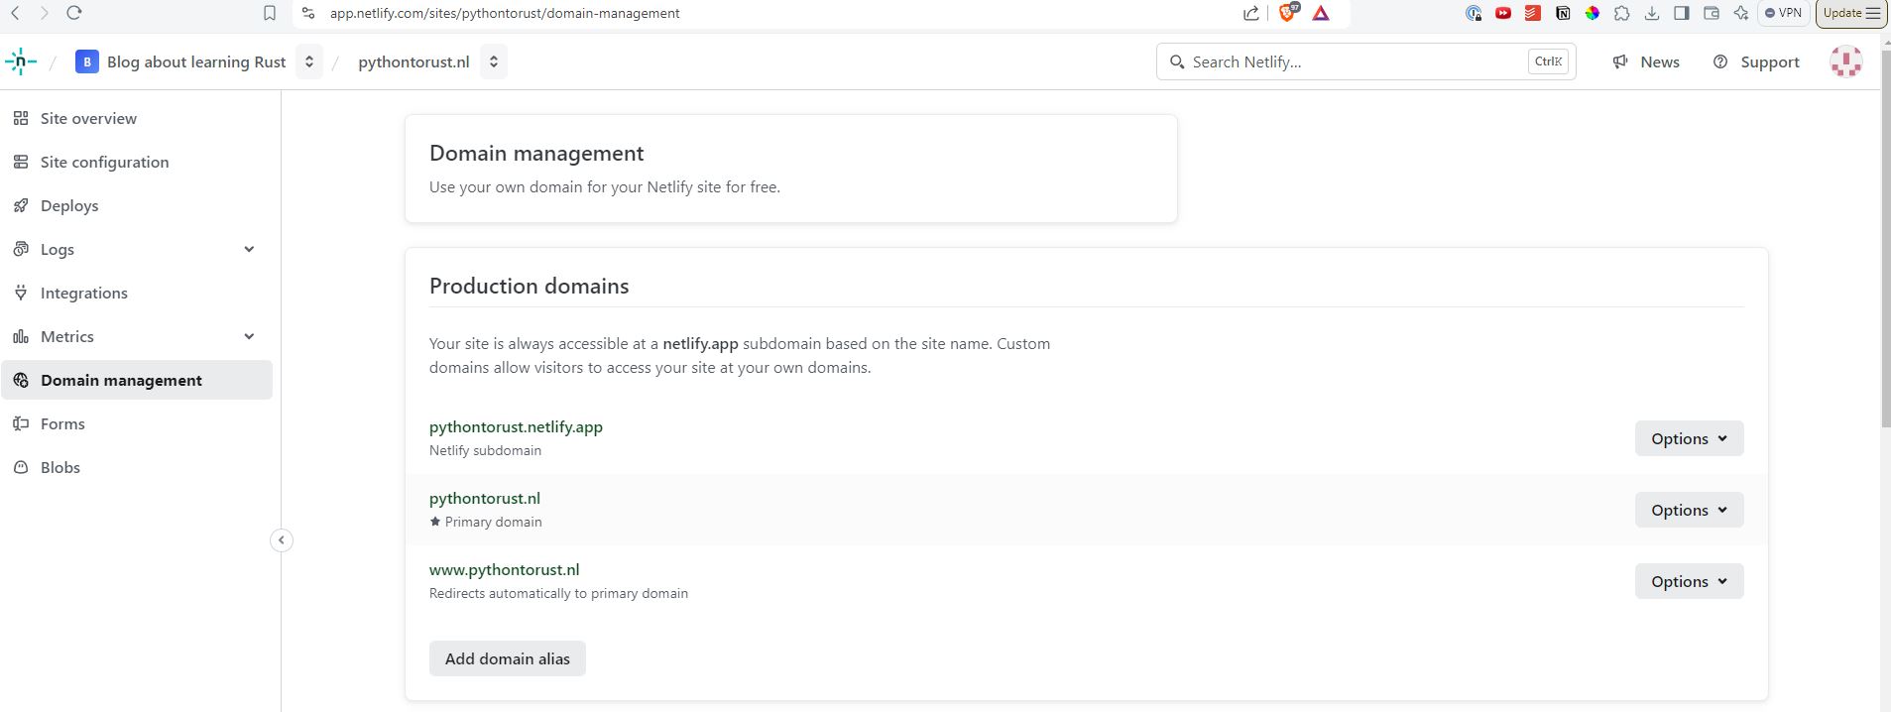Click the share page icon
Screen dimensions: 1891x712
pyautogui.click(x=1251, y=13)
